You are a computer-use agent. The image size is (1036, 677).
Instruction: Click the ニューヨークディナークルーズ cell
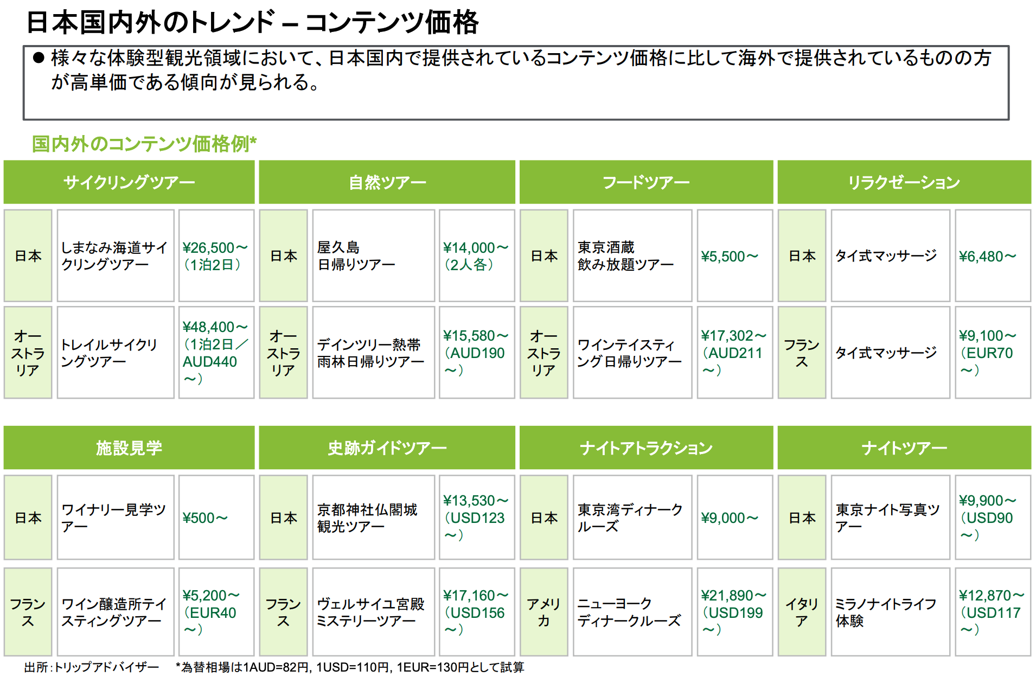632,612
